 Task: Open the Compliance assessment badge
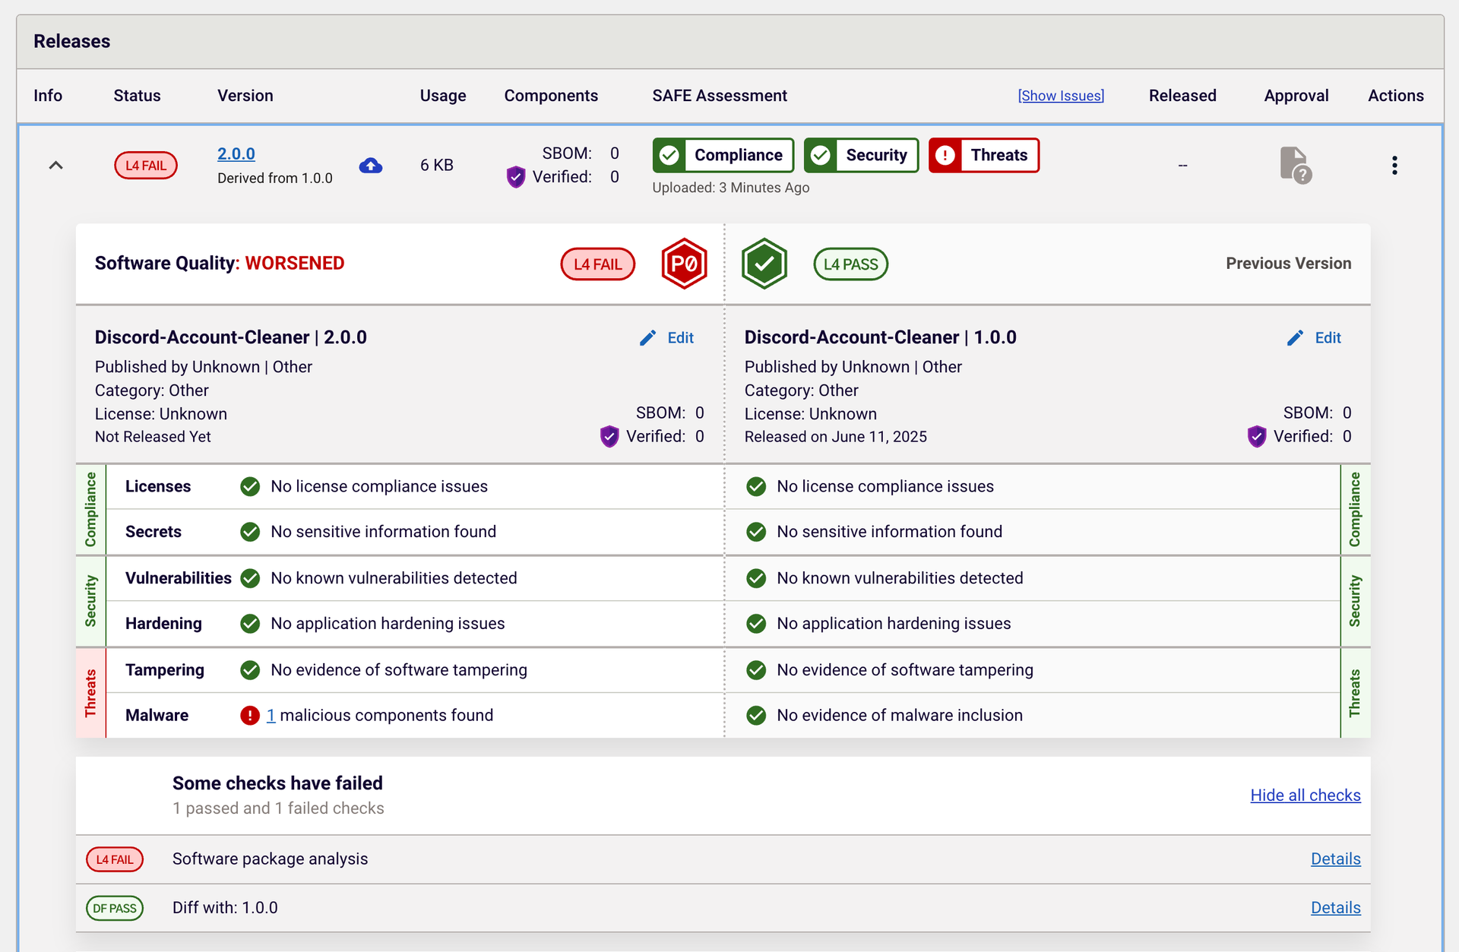pyautogui.click(x=723, y=155)
